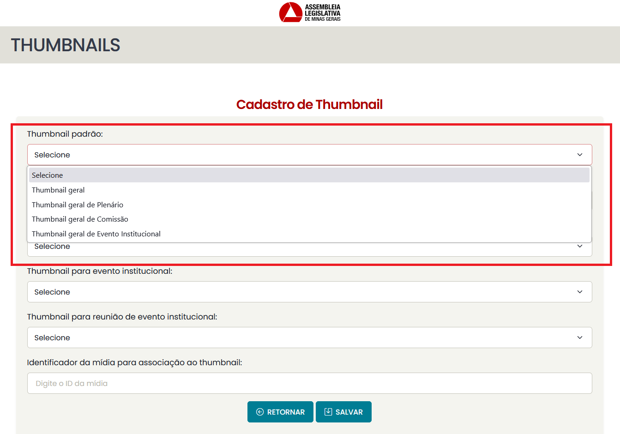This screenshot has width=620, height=434.
Task: Click the save icon in the SALVAR button
Action: pyautogui.click(x=328, y=412)
